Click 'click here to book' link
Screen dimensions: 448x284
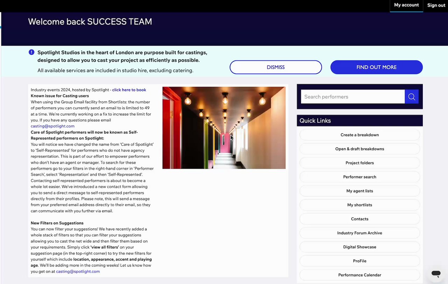pyautogui.click(x=129, y=90)
